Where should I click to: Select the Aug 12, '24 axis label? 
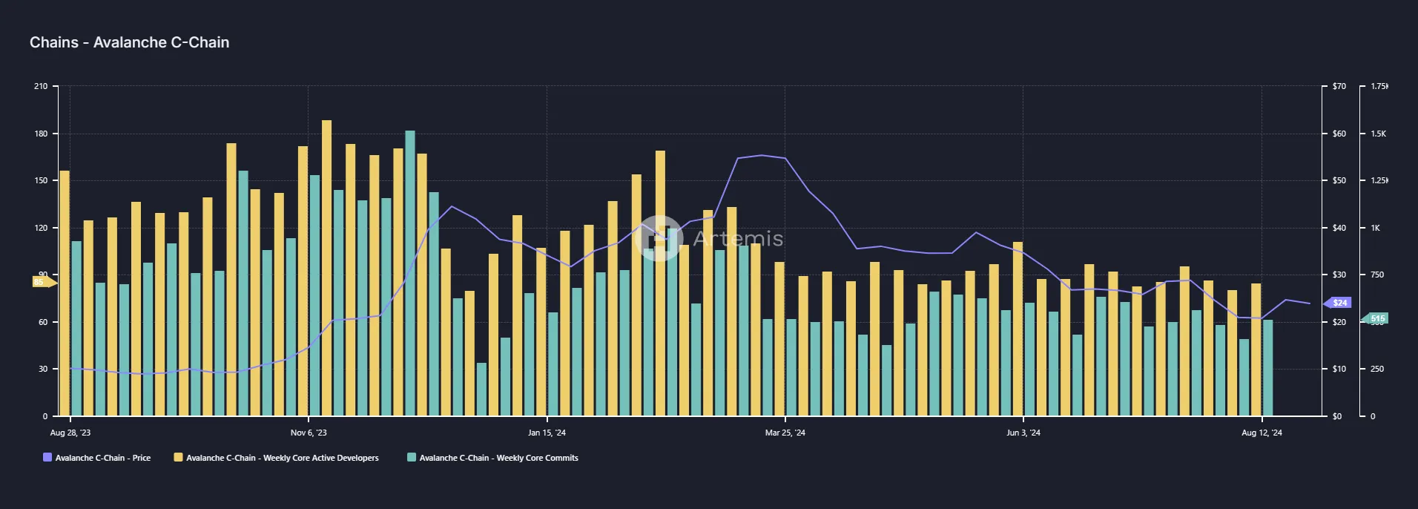pos(1262,433)
